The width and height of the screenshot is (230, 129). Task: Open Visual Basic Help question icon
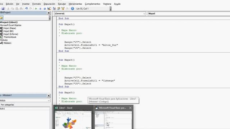73,9
